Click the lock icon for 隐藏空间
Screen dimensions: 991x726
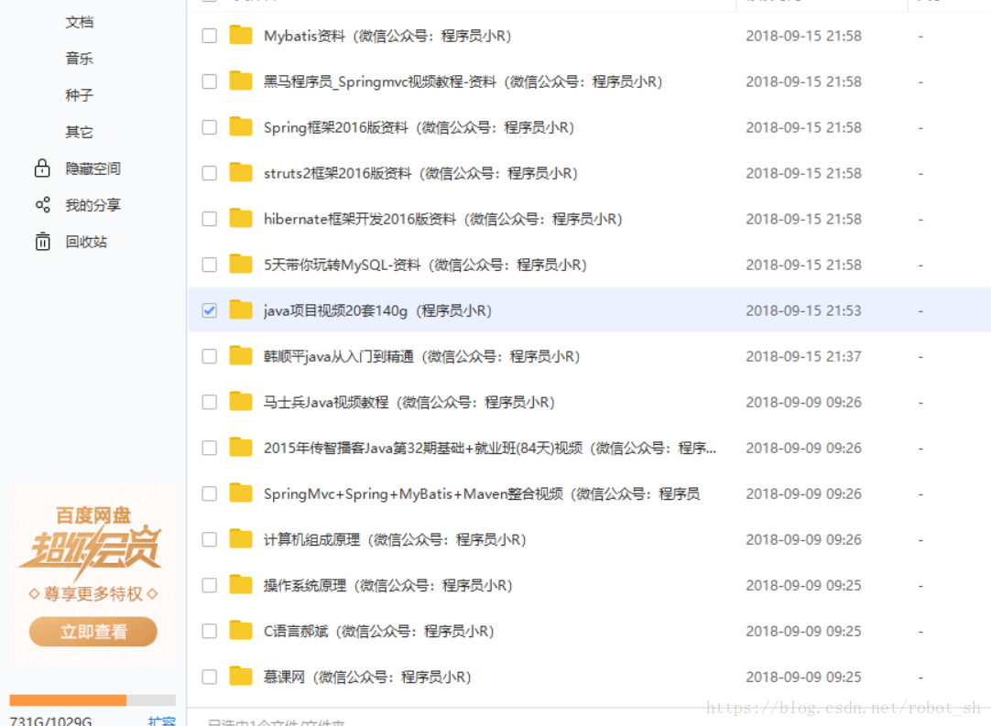pos(42,168)
